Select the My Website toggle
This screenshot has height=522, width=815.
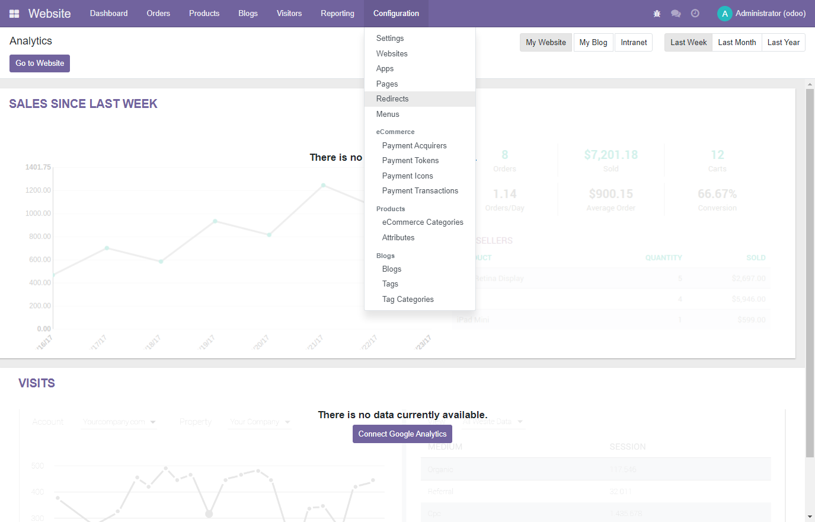coord(545,43)
